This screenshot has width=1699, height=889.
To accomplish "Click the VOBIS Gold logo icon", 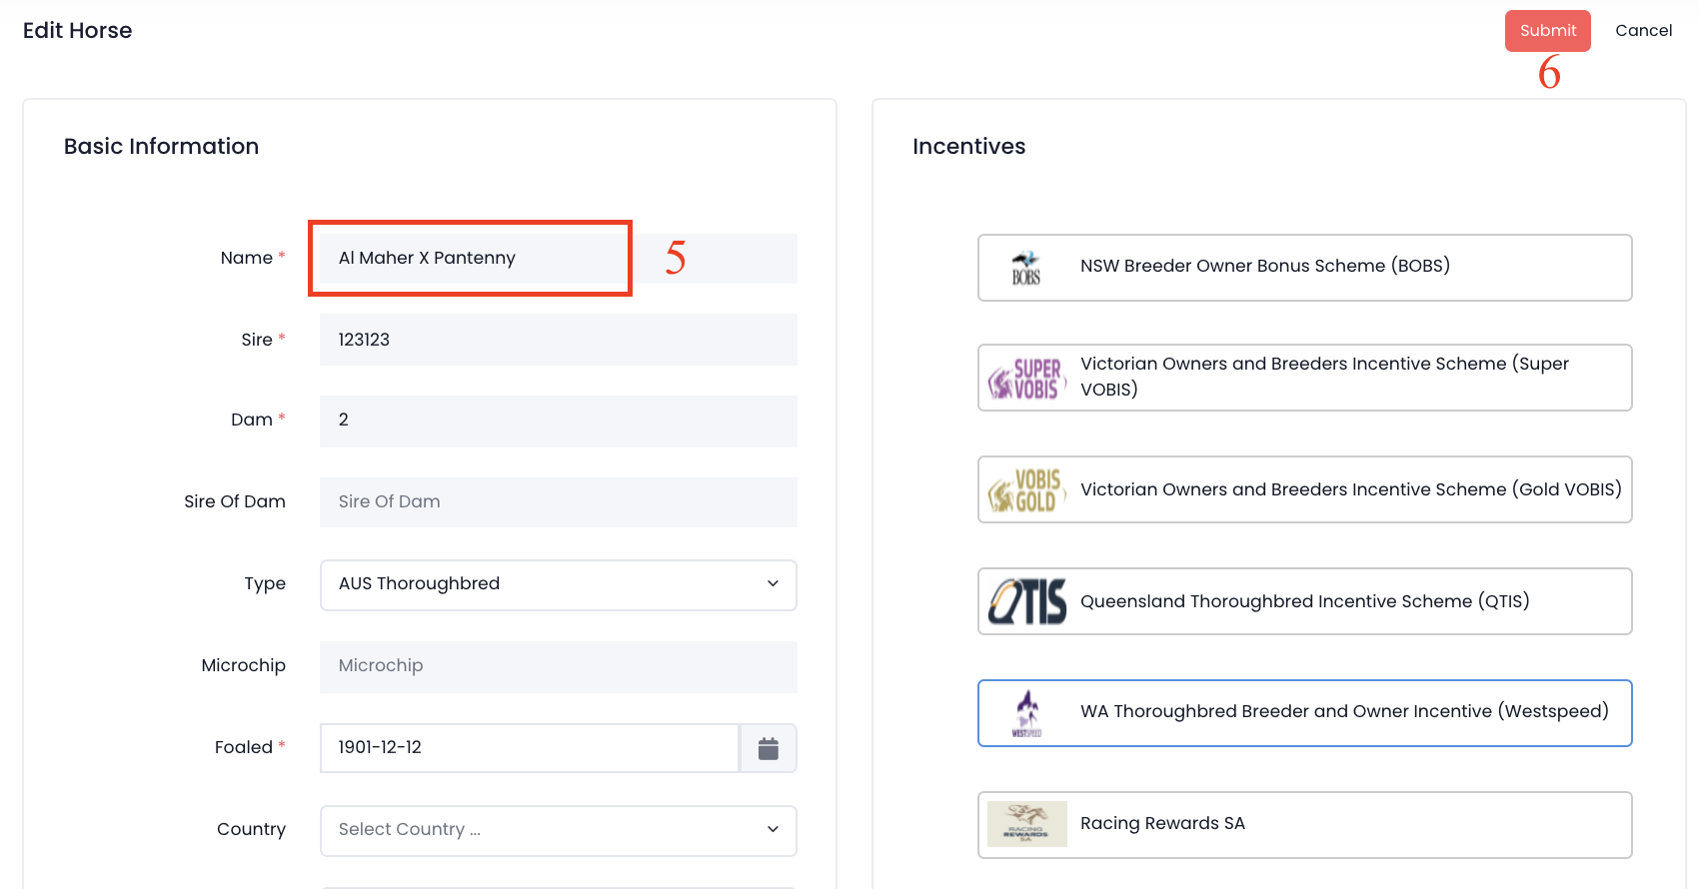I will click(x=1026, y=490).
